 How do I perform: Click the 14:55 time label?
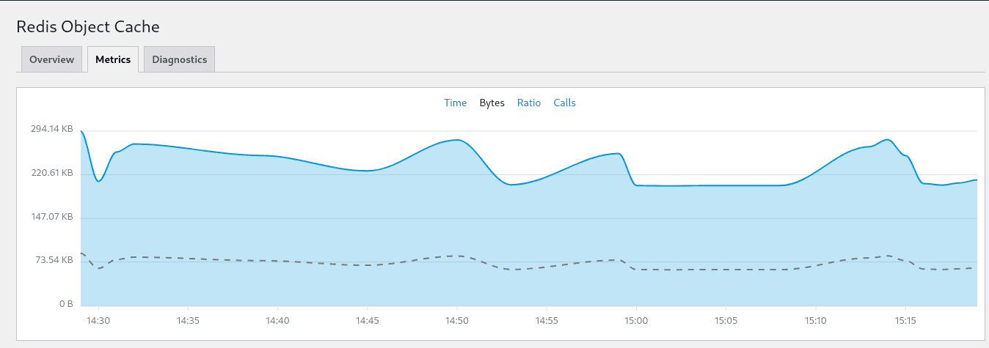point(546,321)
